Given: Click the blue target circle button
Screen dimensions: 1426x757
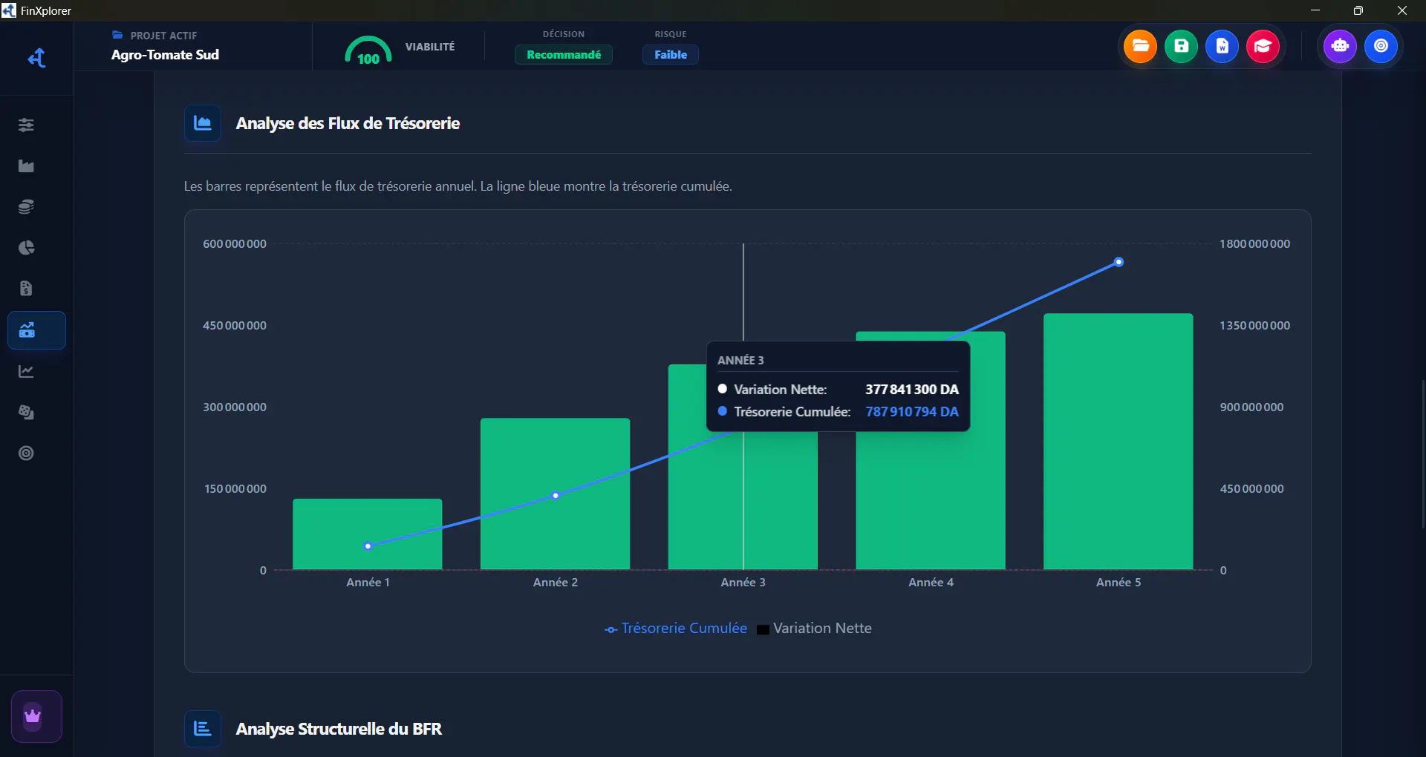Looking at the screenshot, I should pyautogui.click(x=1381, y=46).
